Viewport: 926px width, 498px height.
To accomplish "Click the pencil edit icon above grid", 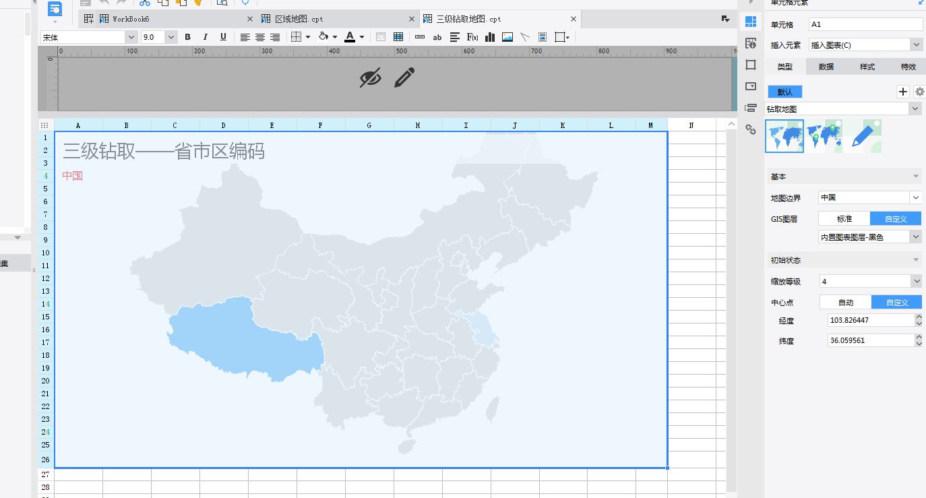I will coord(404,78).
